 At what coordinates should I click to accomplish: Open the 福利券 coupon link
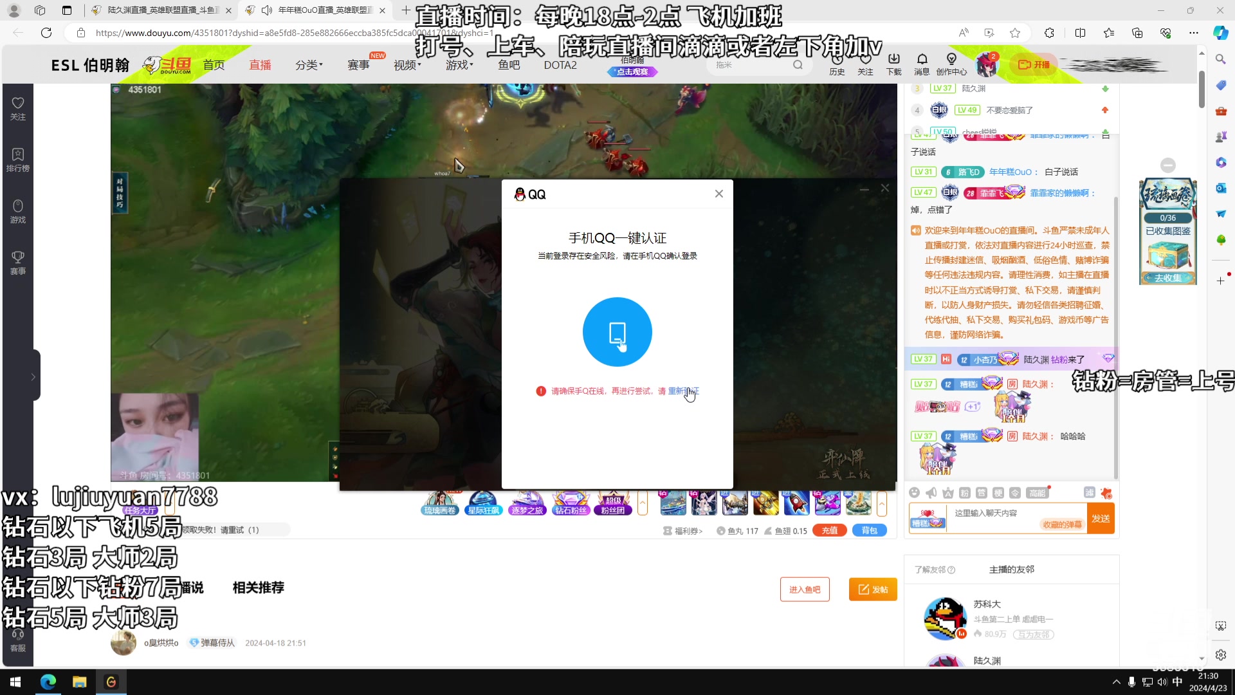point(683,531)
